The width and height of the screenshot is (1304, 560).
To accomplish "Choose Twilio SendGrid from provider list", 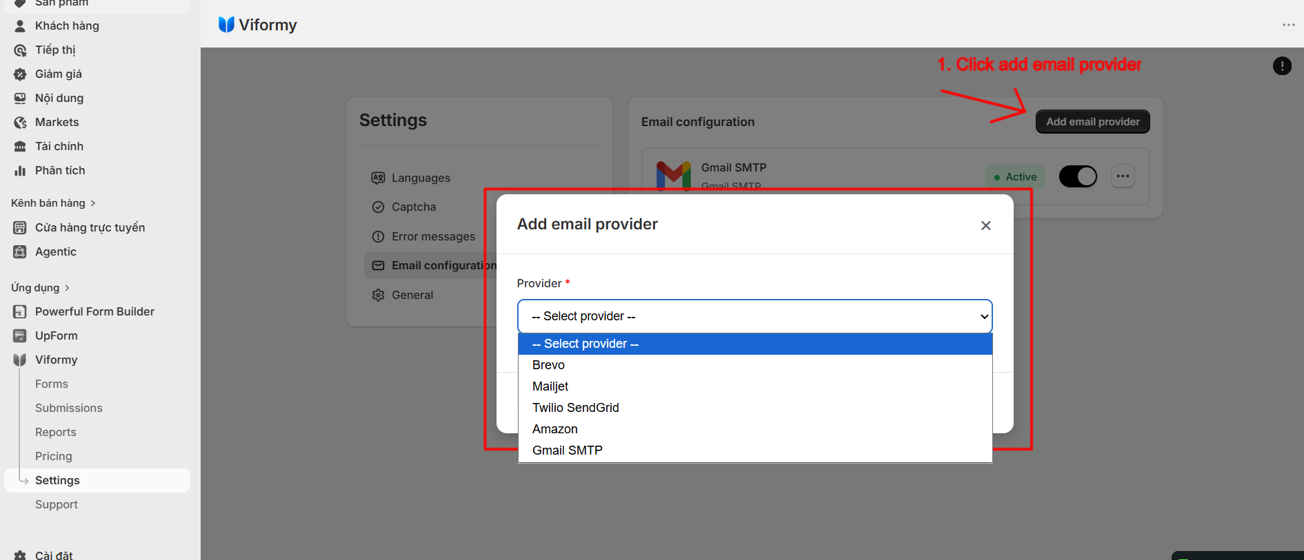I will tap(755, 408).
